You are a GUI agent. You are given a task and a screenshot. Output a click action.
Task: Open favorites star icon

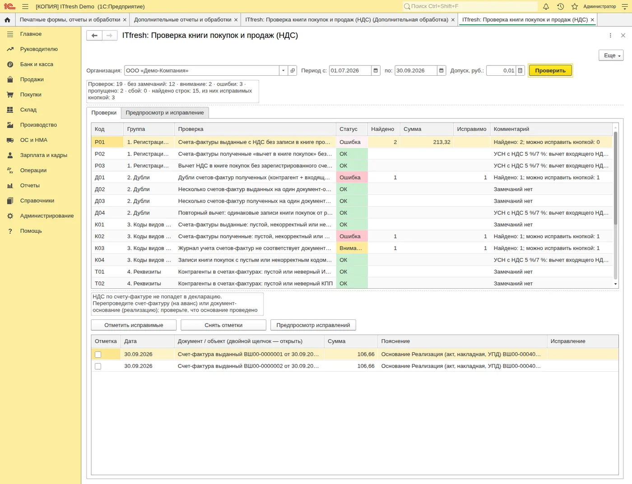pos(575,6)
